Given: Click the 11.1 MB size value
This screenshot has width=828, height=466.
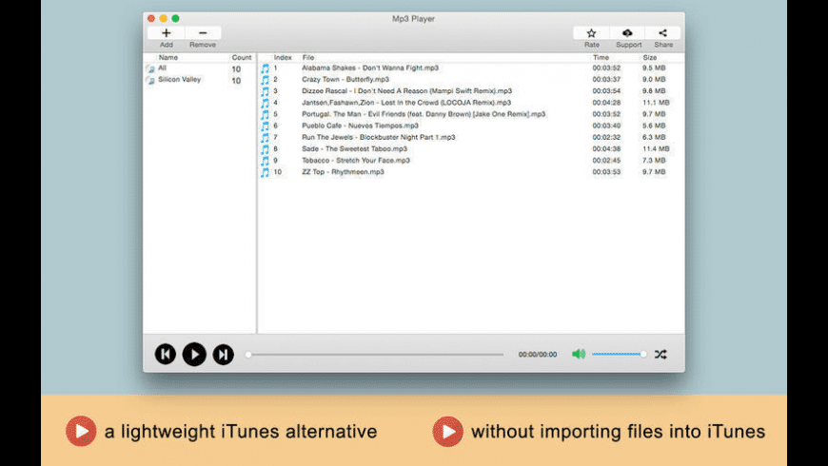Looking at the screenshot, I should tap(656, 103).
